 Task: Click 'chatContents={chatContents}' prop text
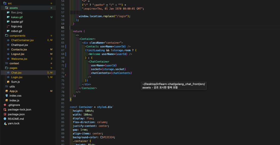point(111,73)
